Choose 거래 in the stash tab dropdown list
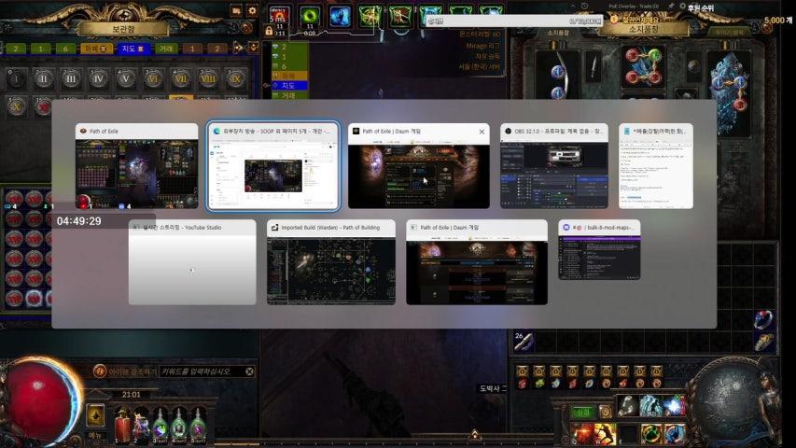Screen dimensions: 796x448 289,95
